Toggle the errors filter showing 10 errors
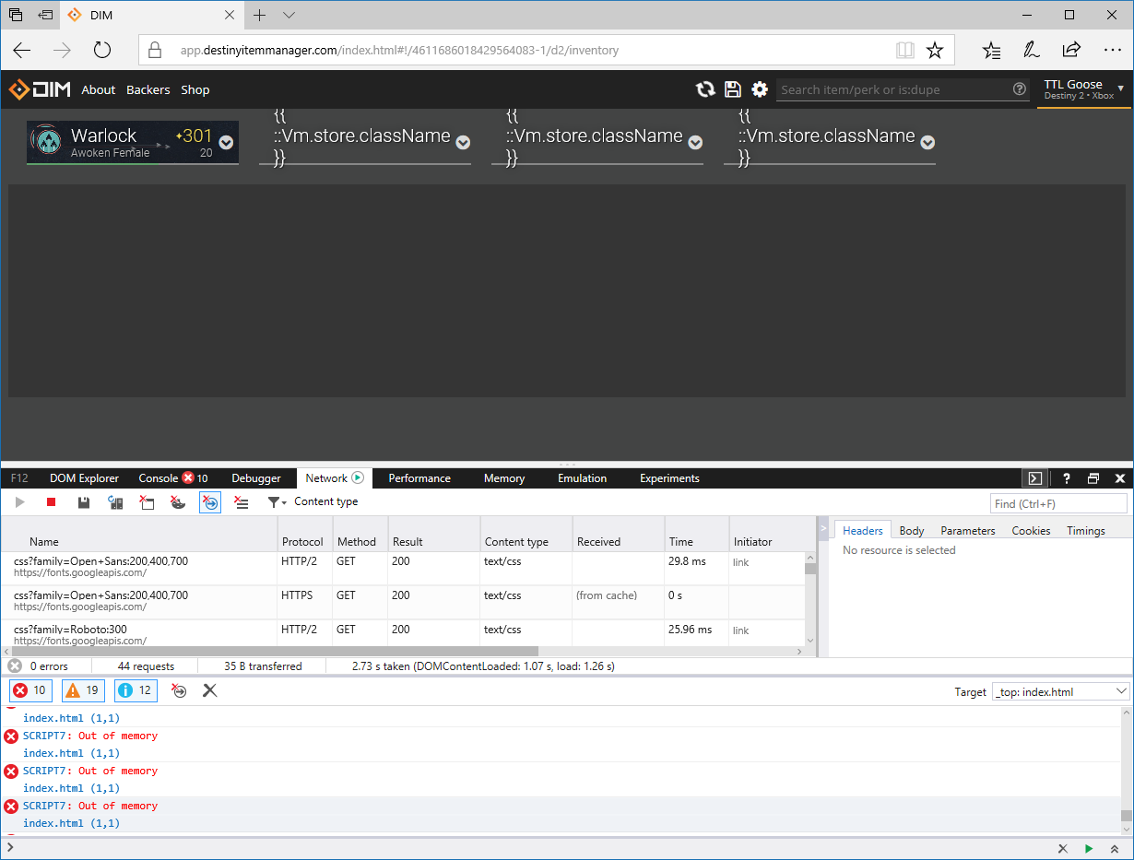Image resolution: width=1134 pixels, height=860 pixels. click(x=28, y=690)
